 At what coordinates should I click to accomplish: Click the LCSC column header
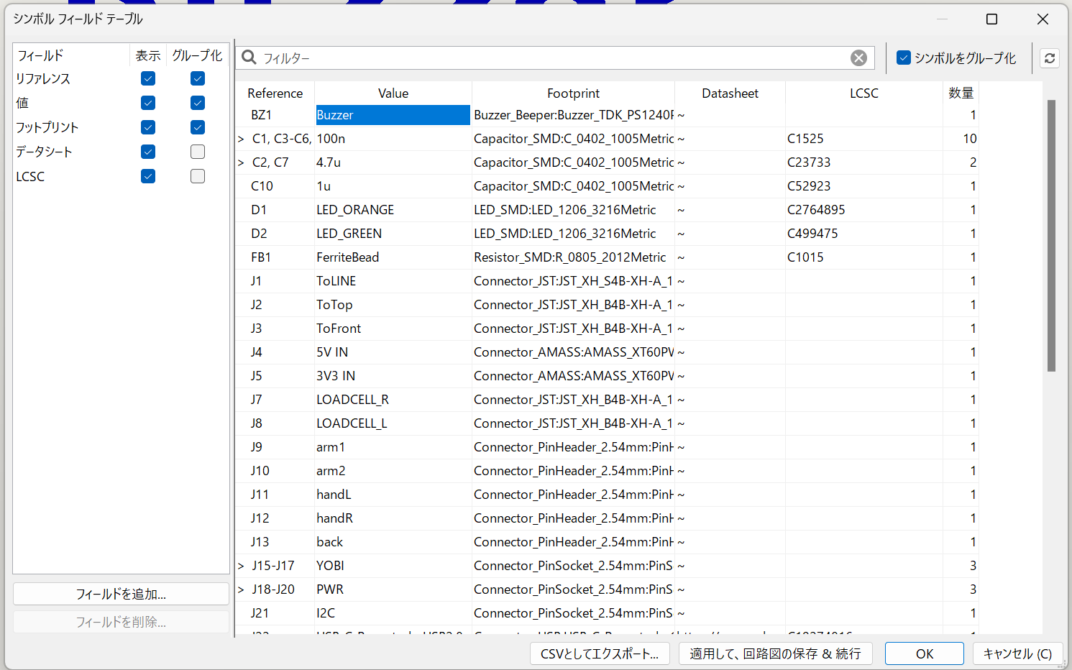pos(863,93)
